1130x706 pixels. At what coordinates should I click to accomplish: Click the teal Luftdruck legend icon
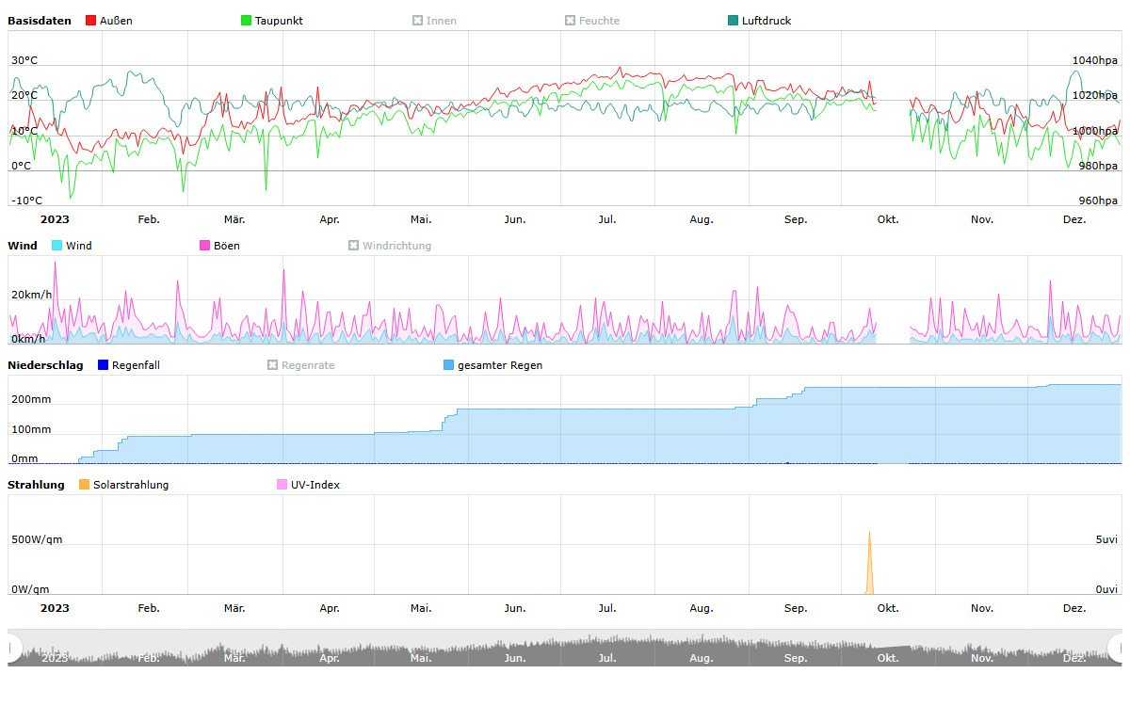click(x=734, y=21)
